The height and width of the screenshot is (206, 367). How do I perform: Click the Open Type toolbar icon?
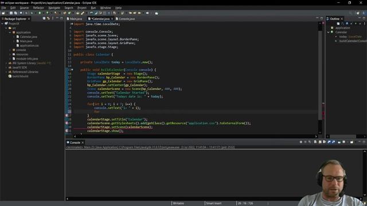[77, 13]
